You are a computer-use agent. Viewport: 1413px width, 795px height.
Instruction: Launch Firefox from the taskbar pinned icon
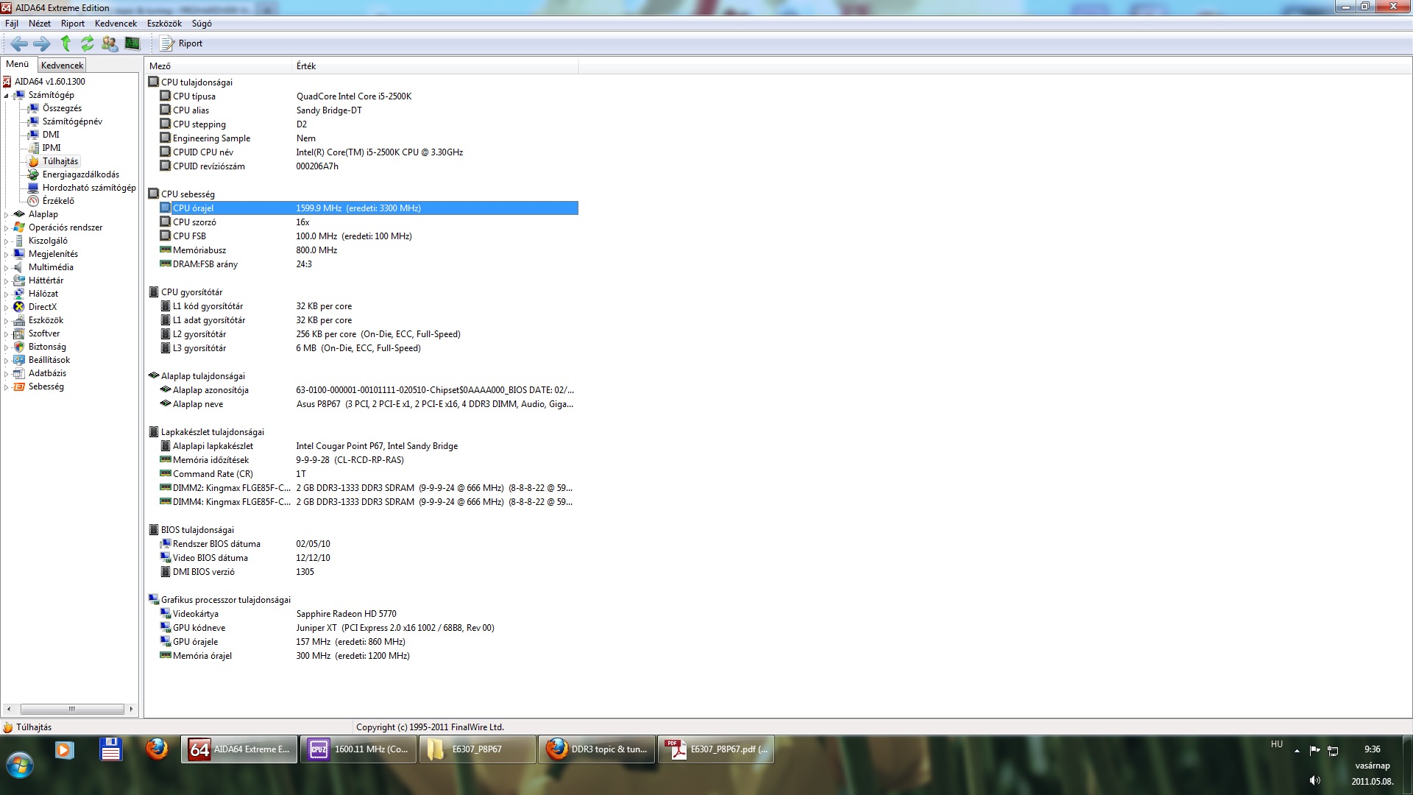point(157,749)
